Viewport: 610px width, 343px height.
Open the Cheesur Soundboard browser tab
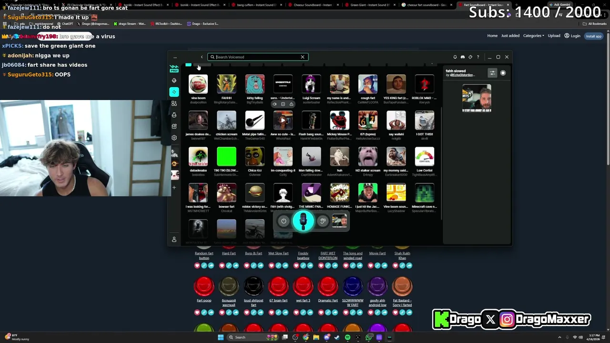[313, 5]
